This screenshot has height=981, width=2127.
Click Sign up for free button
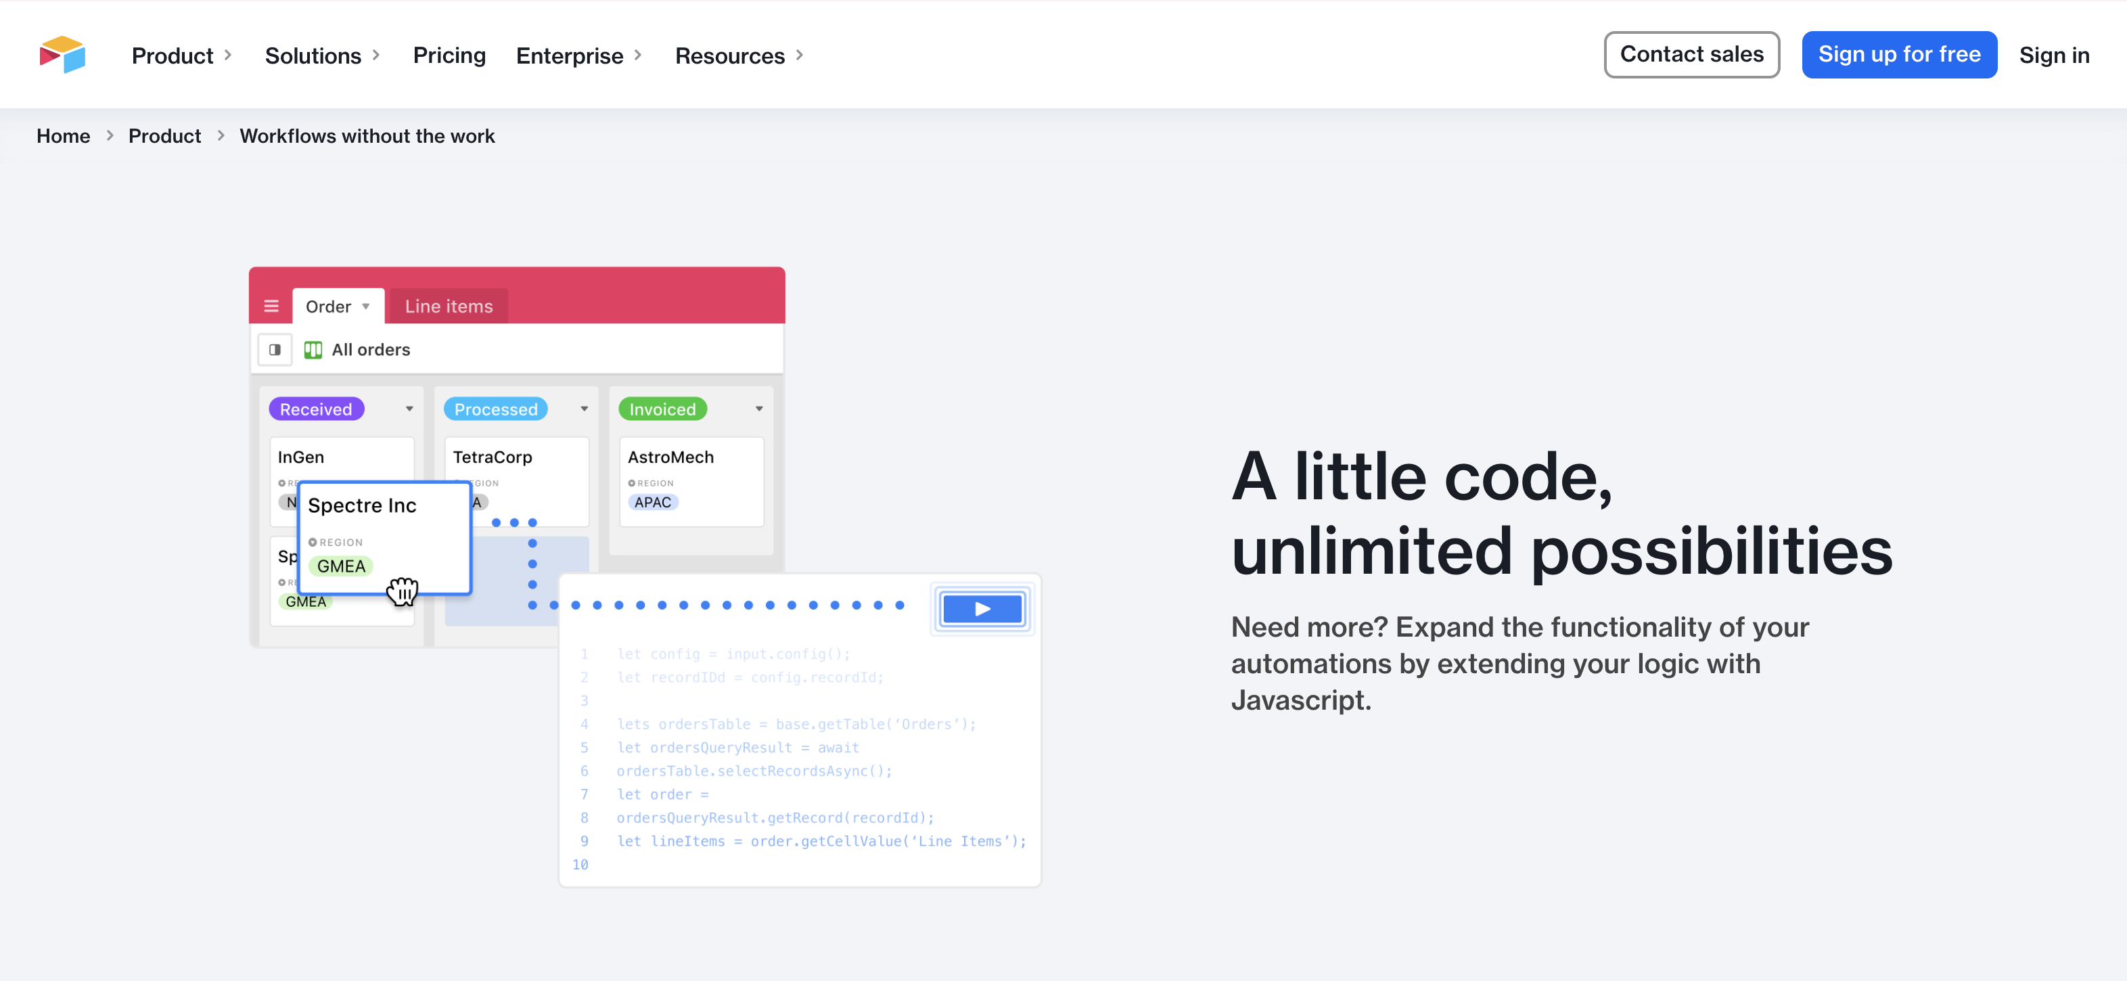point(1898,55)
